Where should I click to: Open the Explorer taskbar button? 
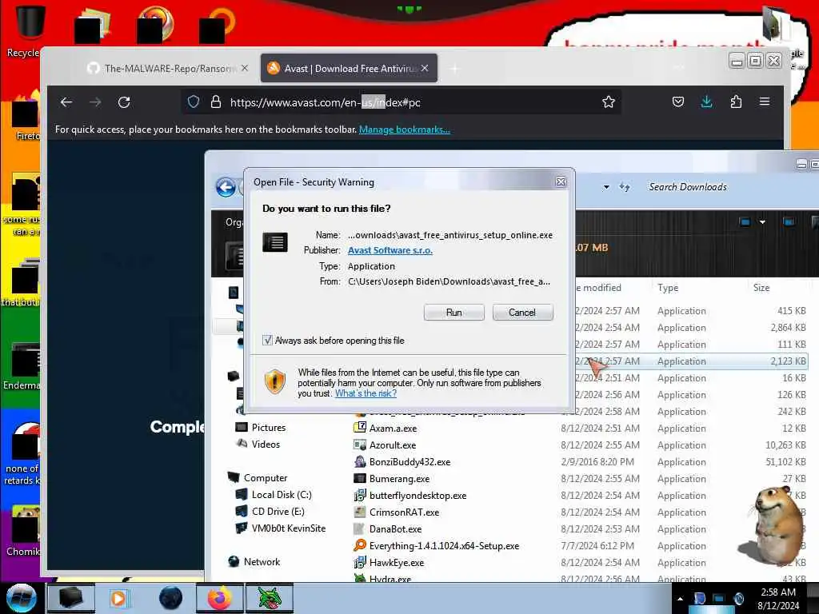click(x=71, y=598)
